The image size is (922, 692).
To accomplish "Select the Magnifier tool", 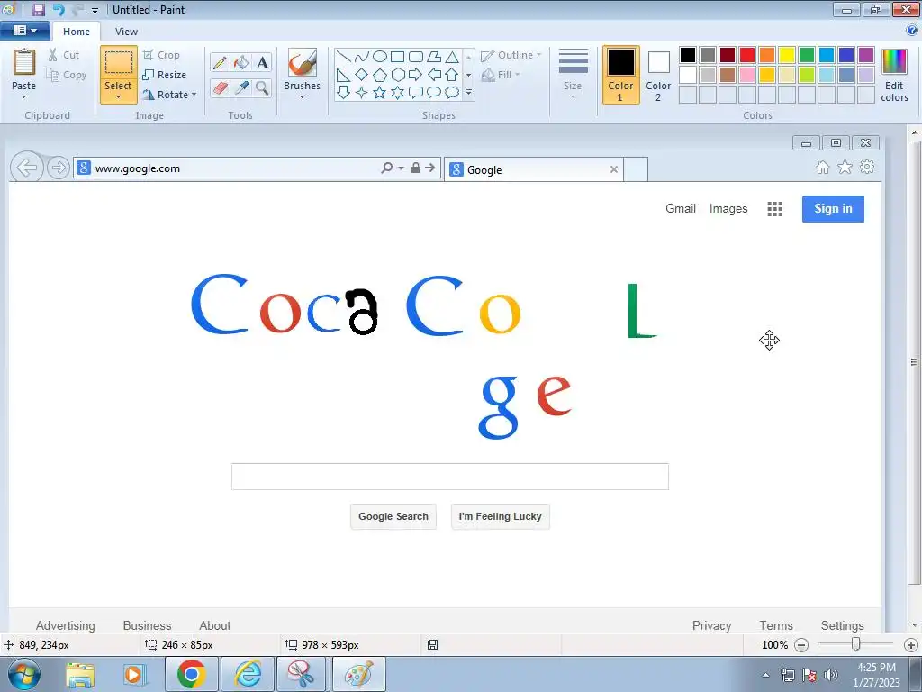I will [262, 87].
